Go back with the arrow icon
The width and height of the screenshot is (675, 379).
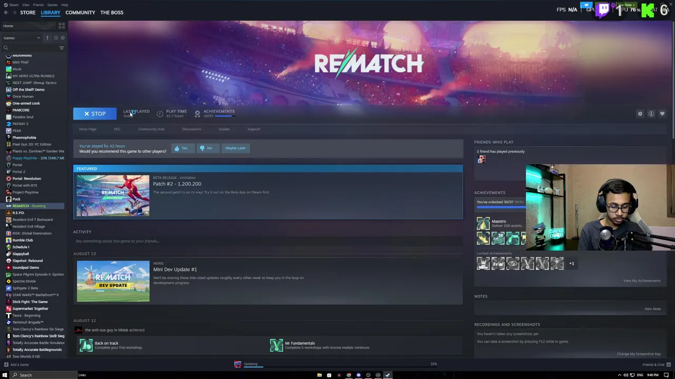(6, 12)
